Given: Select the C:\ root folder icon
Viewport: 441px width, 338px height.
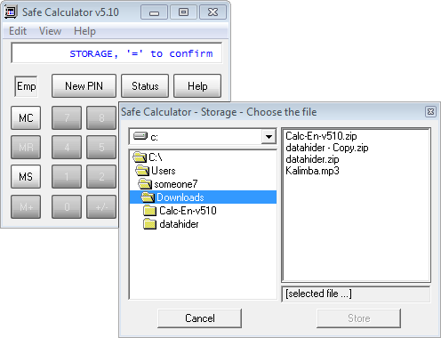Looking at the screenshot, I should [140, 157].
